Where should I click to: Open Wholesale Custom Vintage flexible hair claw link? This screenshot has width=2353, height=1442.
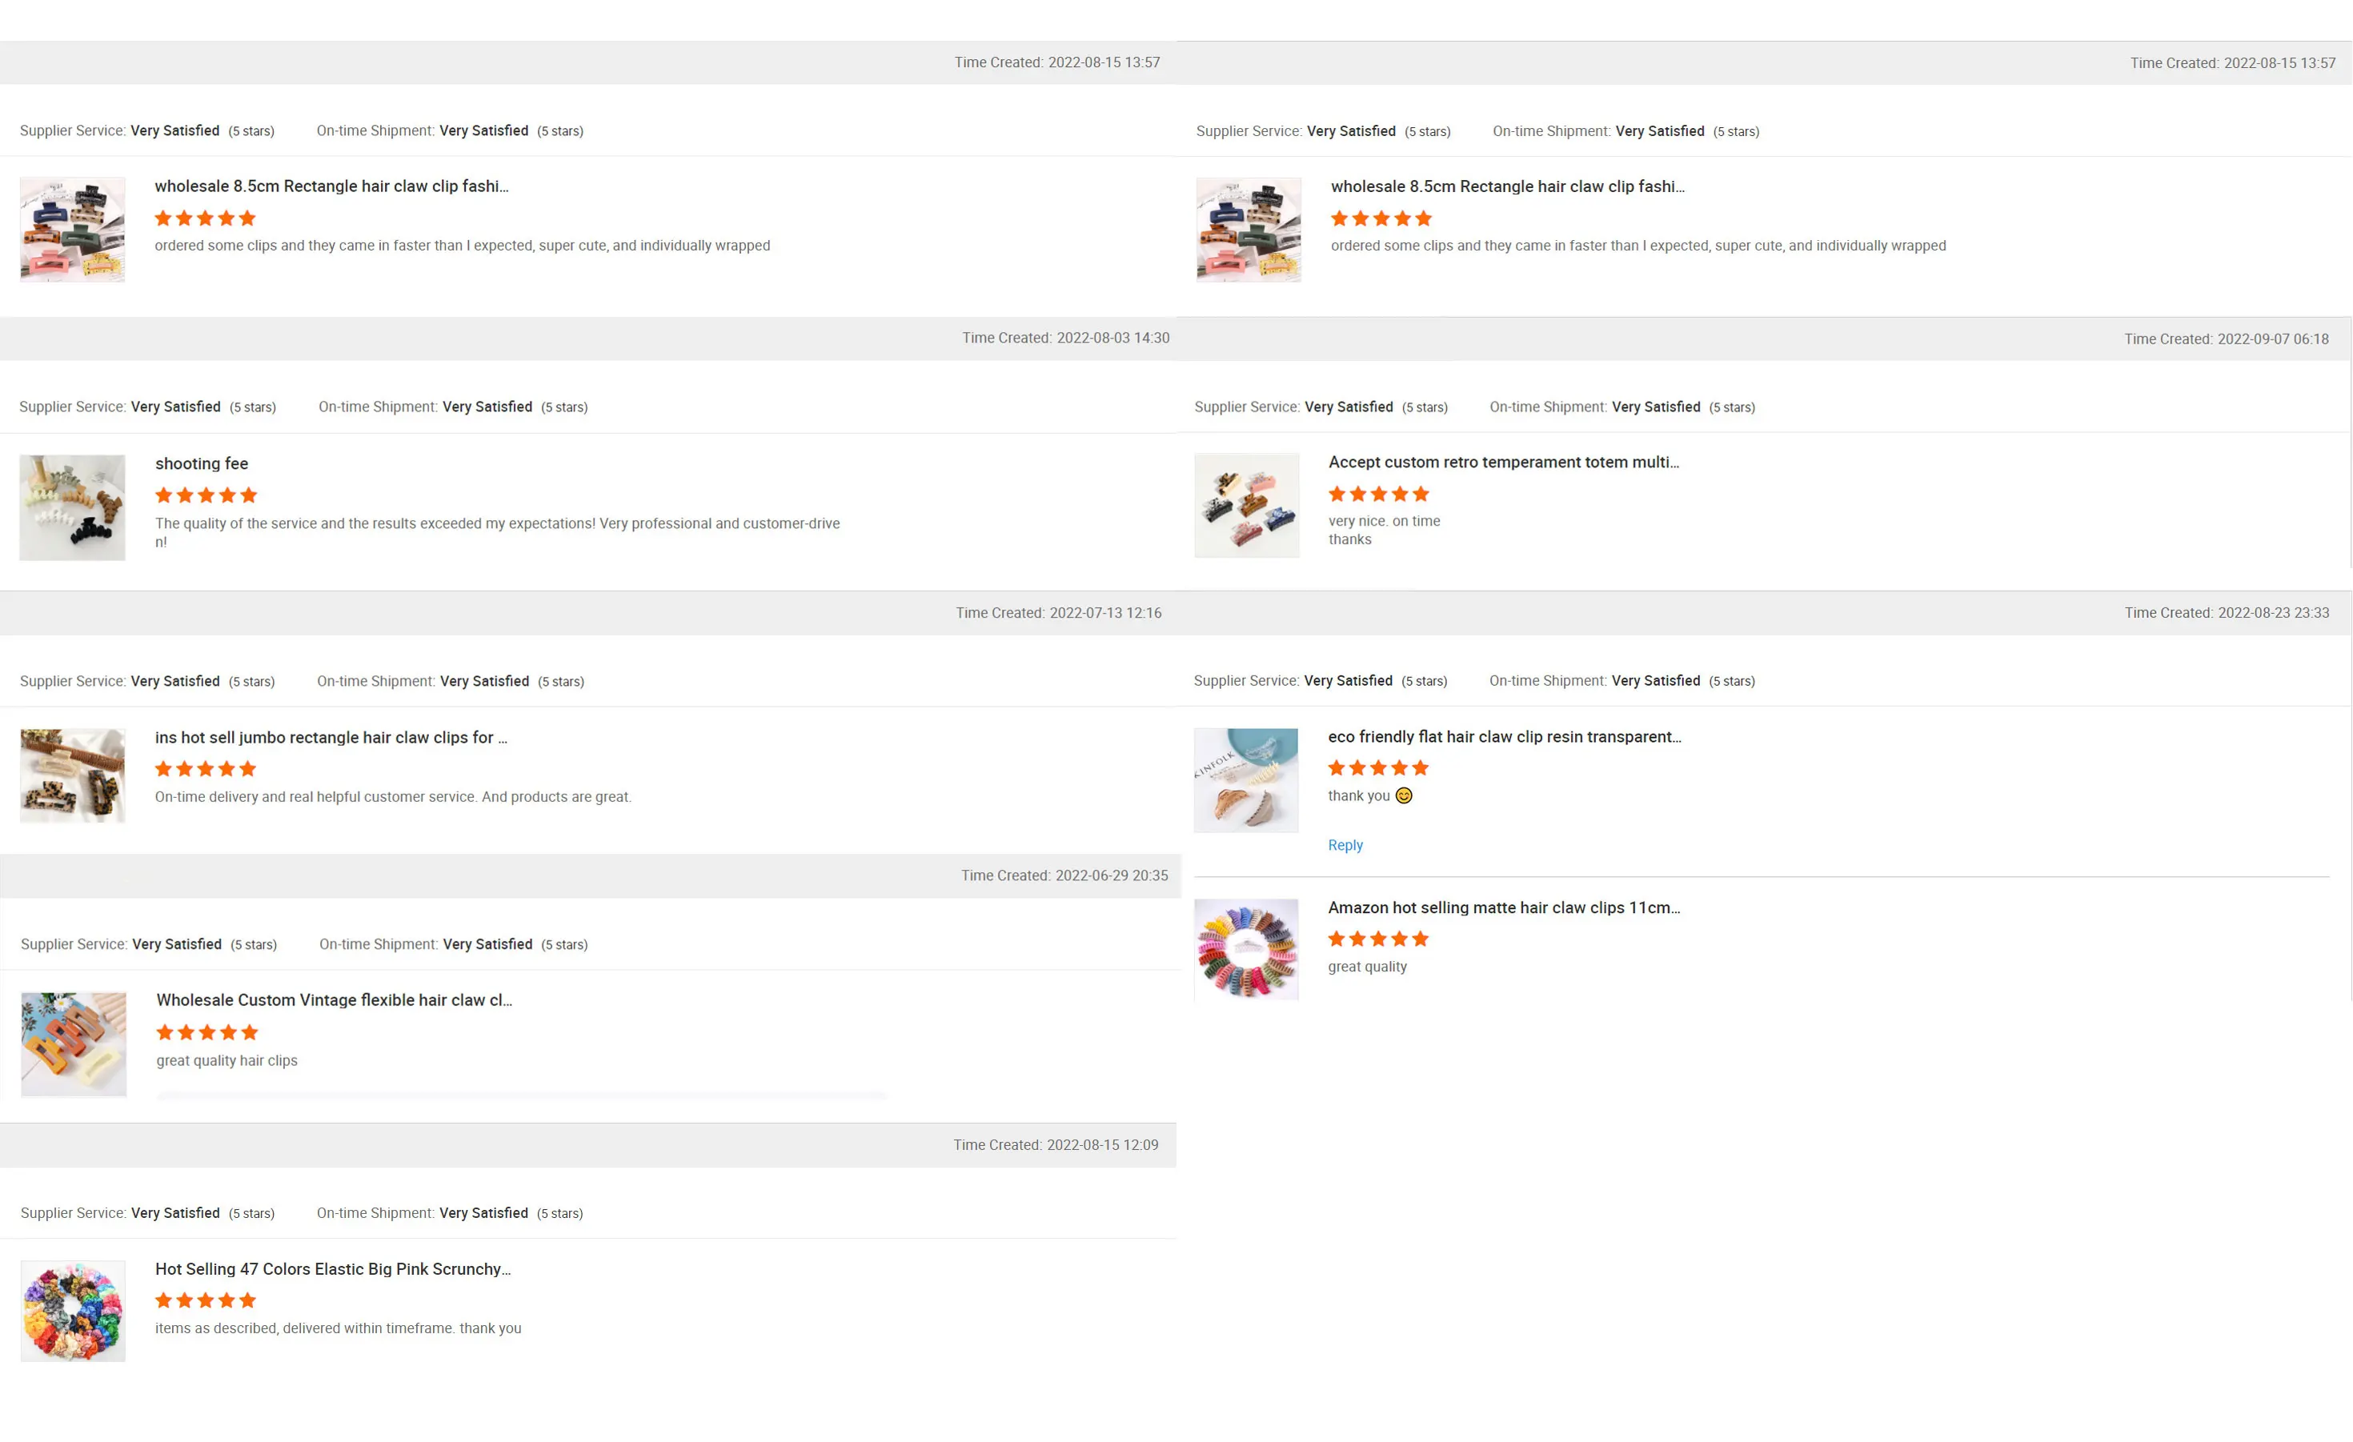coord(335,999)
